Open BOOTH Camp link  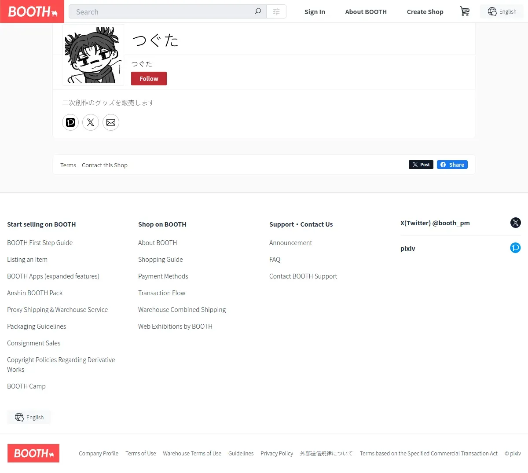click(x=26, y=386)
